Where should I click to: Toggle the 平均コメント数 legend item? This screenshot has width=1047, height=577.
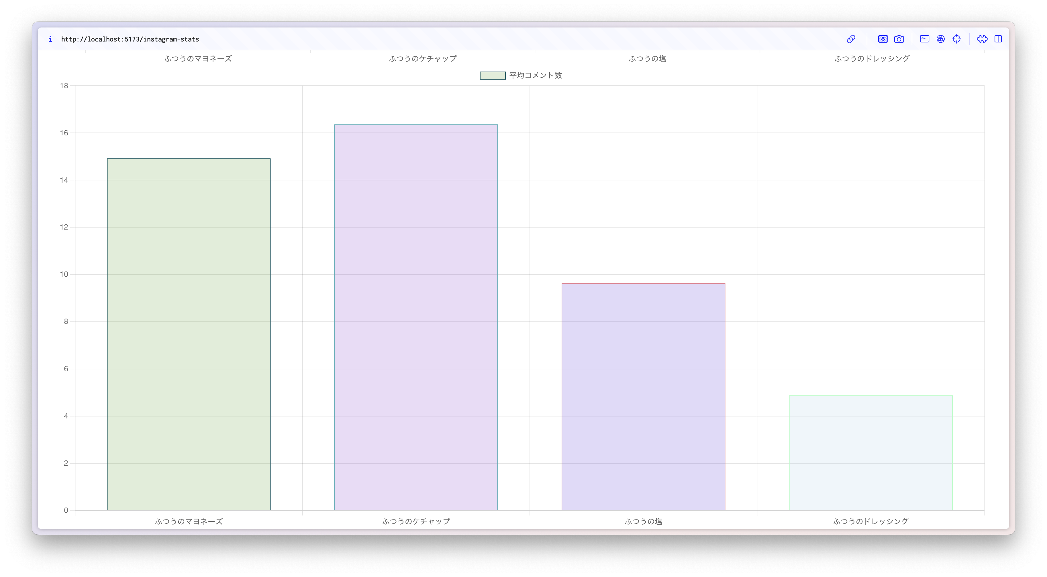535,76
